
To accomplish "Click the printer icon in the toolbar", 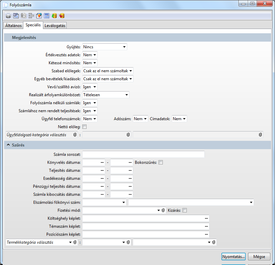I will [x=8, y=16].
